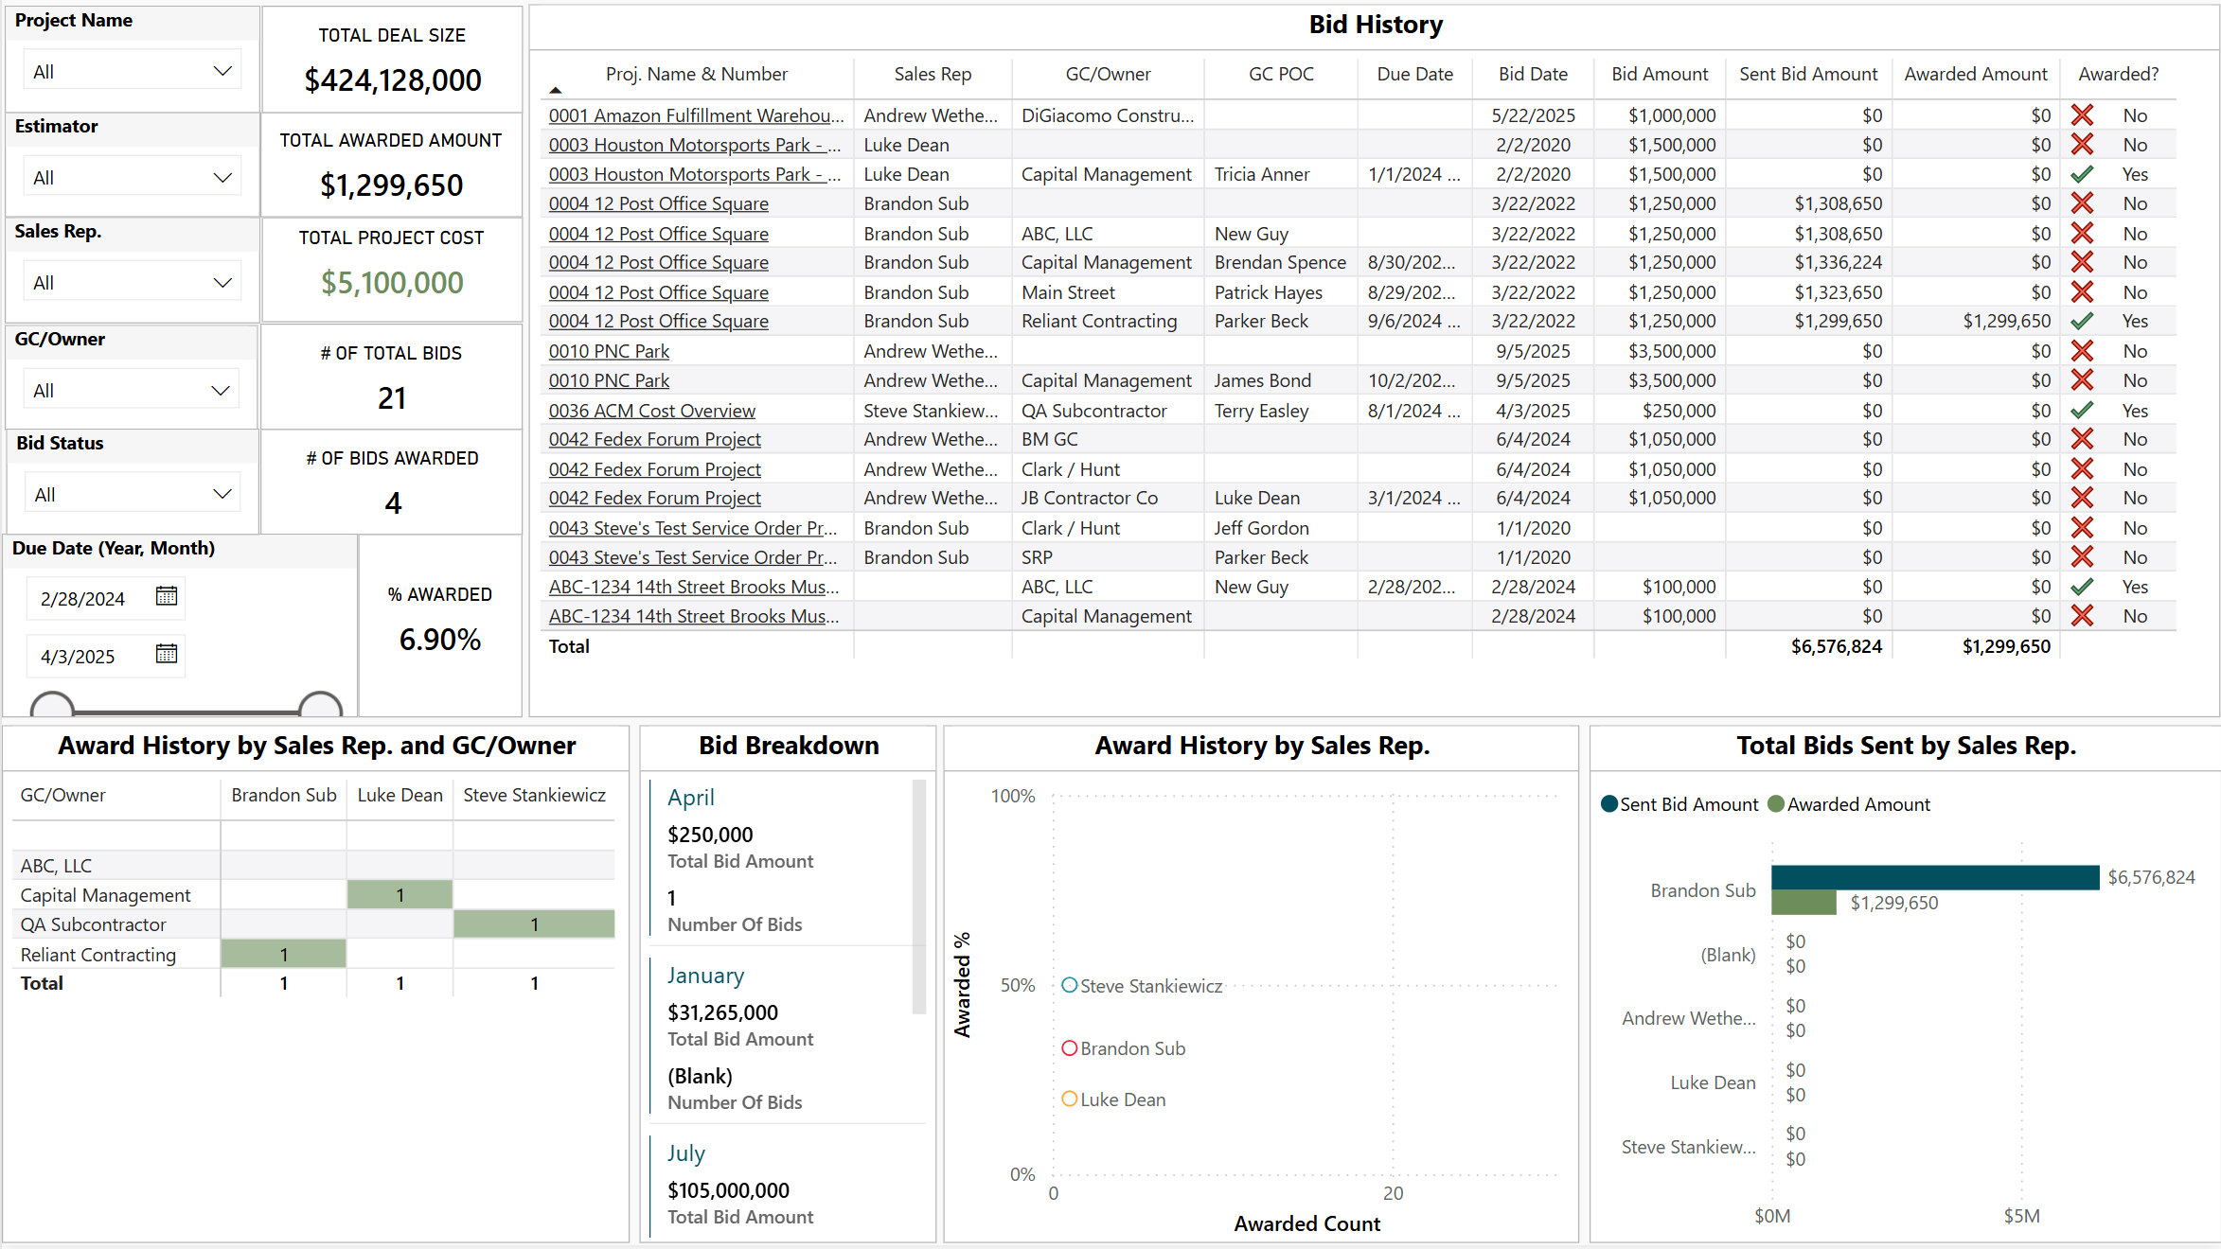
Task: Sort by Awarded? column header
Action: pyautogui.click(x=2118, y=74)
